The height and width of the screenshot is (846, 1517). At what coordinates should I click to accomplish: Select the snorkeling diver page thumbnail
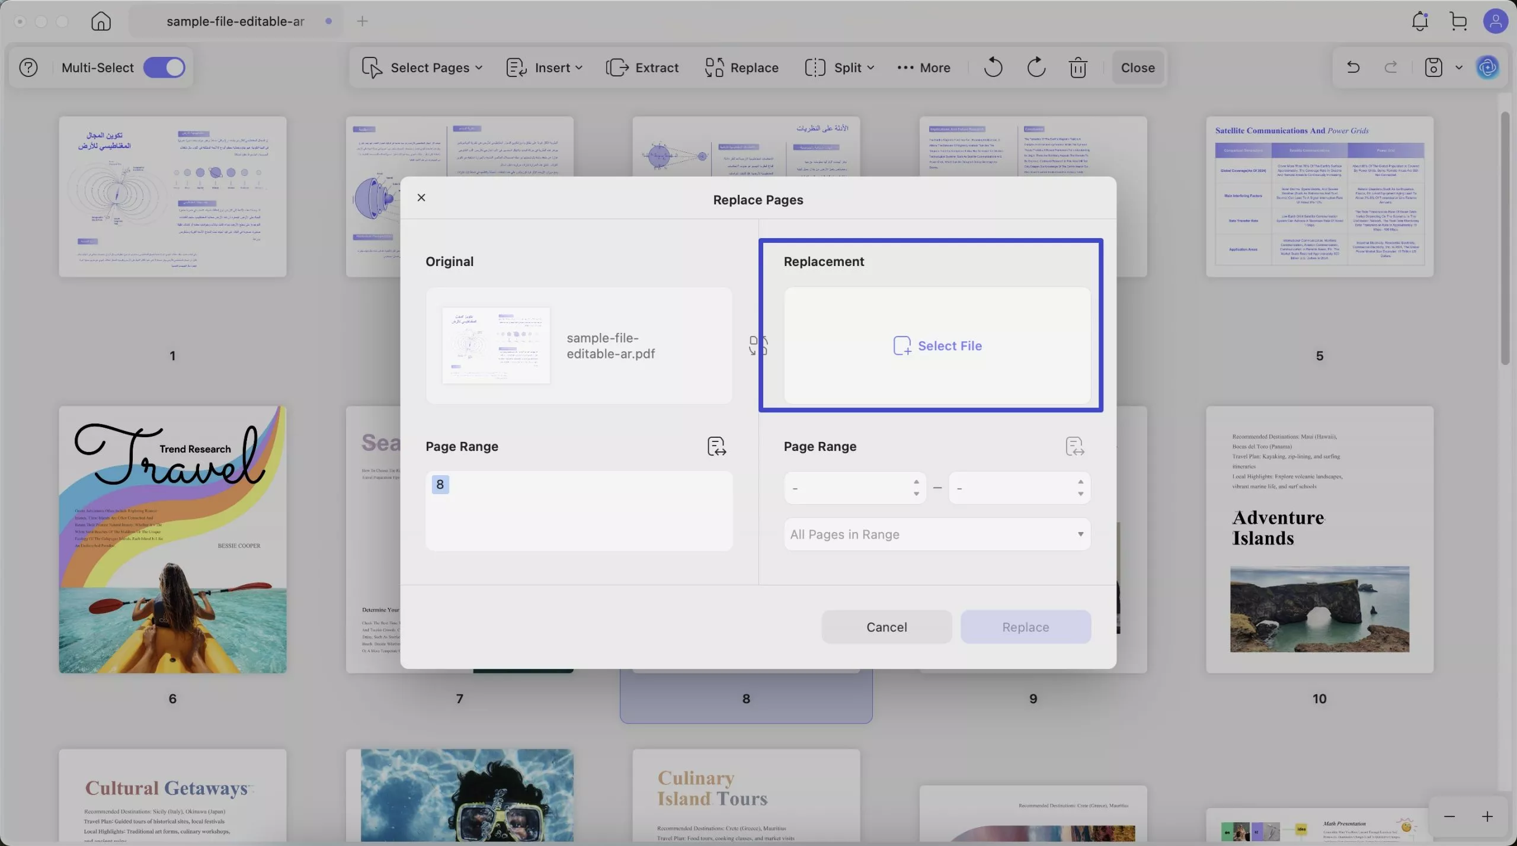pyautogui.click(x=460, y=796)
